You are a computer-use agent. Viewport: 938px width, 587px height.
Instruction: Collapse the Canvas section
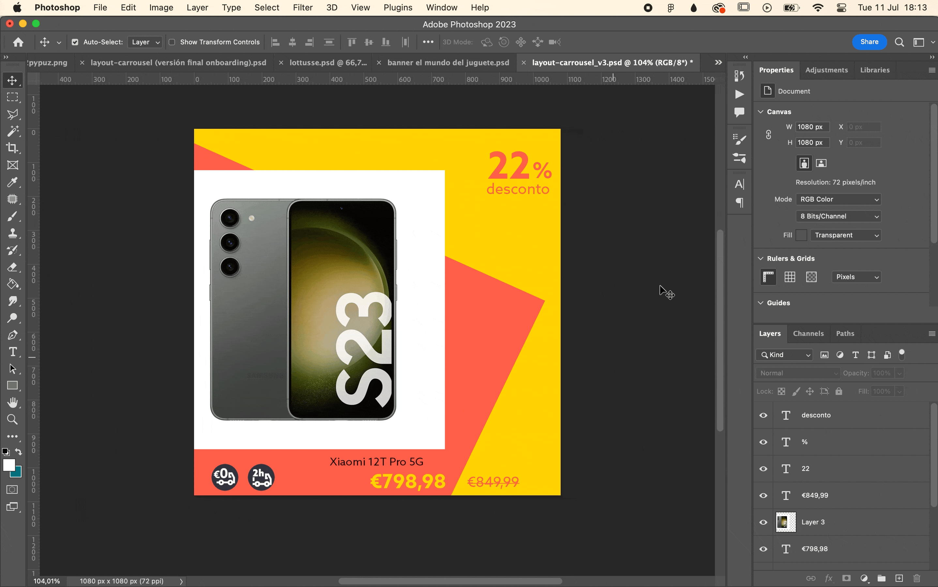click(761, 112)
